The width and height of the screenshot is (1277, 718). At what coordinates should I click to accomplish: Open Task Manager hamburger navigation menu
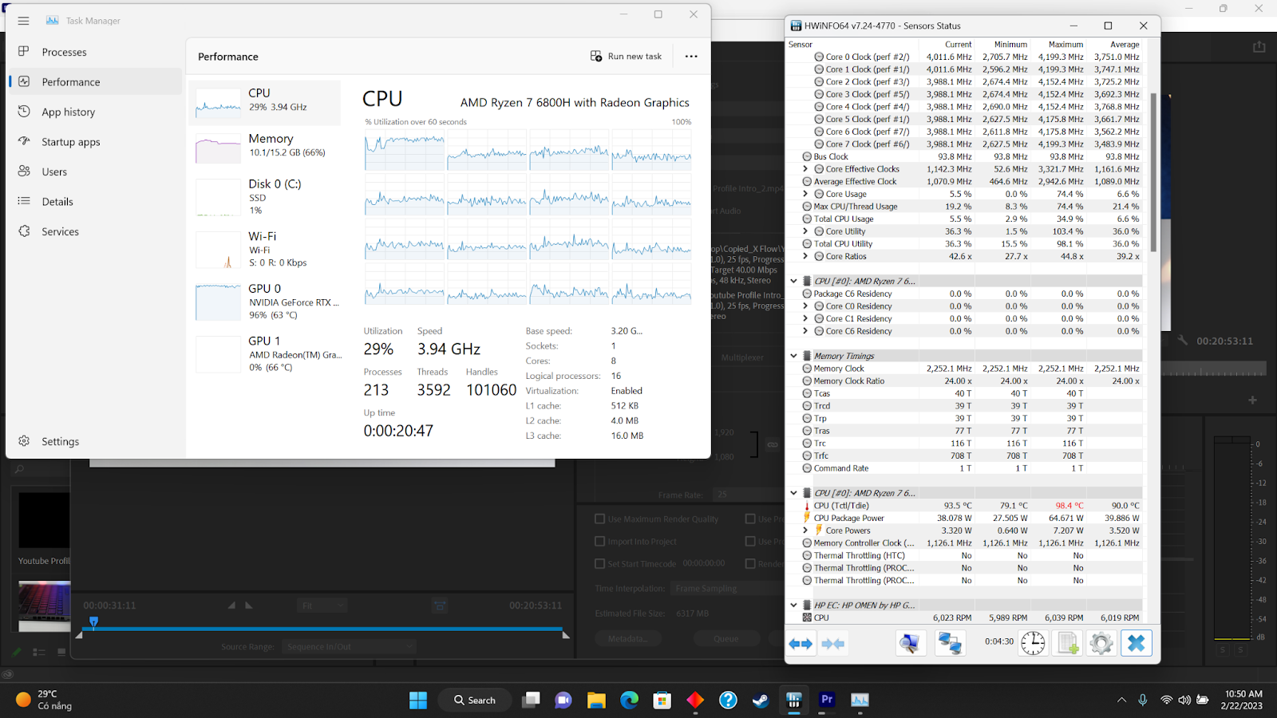pos(23,21)
